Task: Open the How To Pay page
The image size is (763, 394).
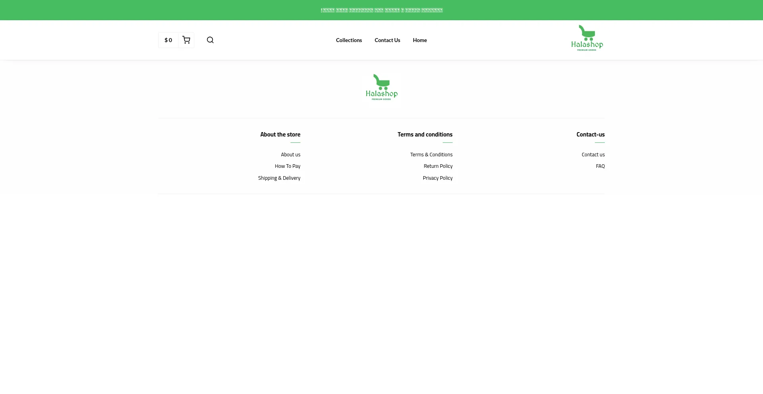Action: coord(287,166)
